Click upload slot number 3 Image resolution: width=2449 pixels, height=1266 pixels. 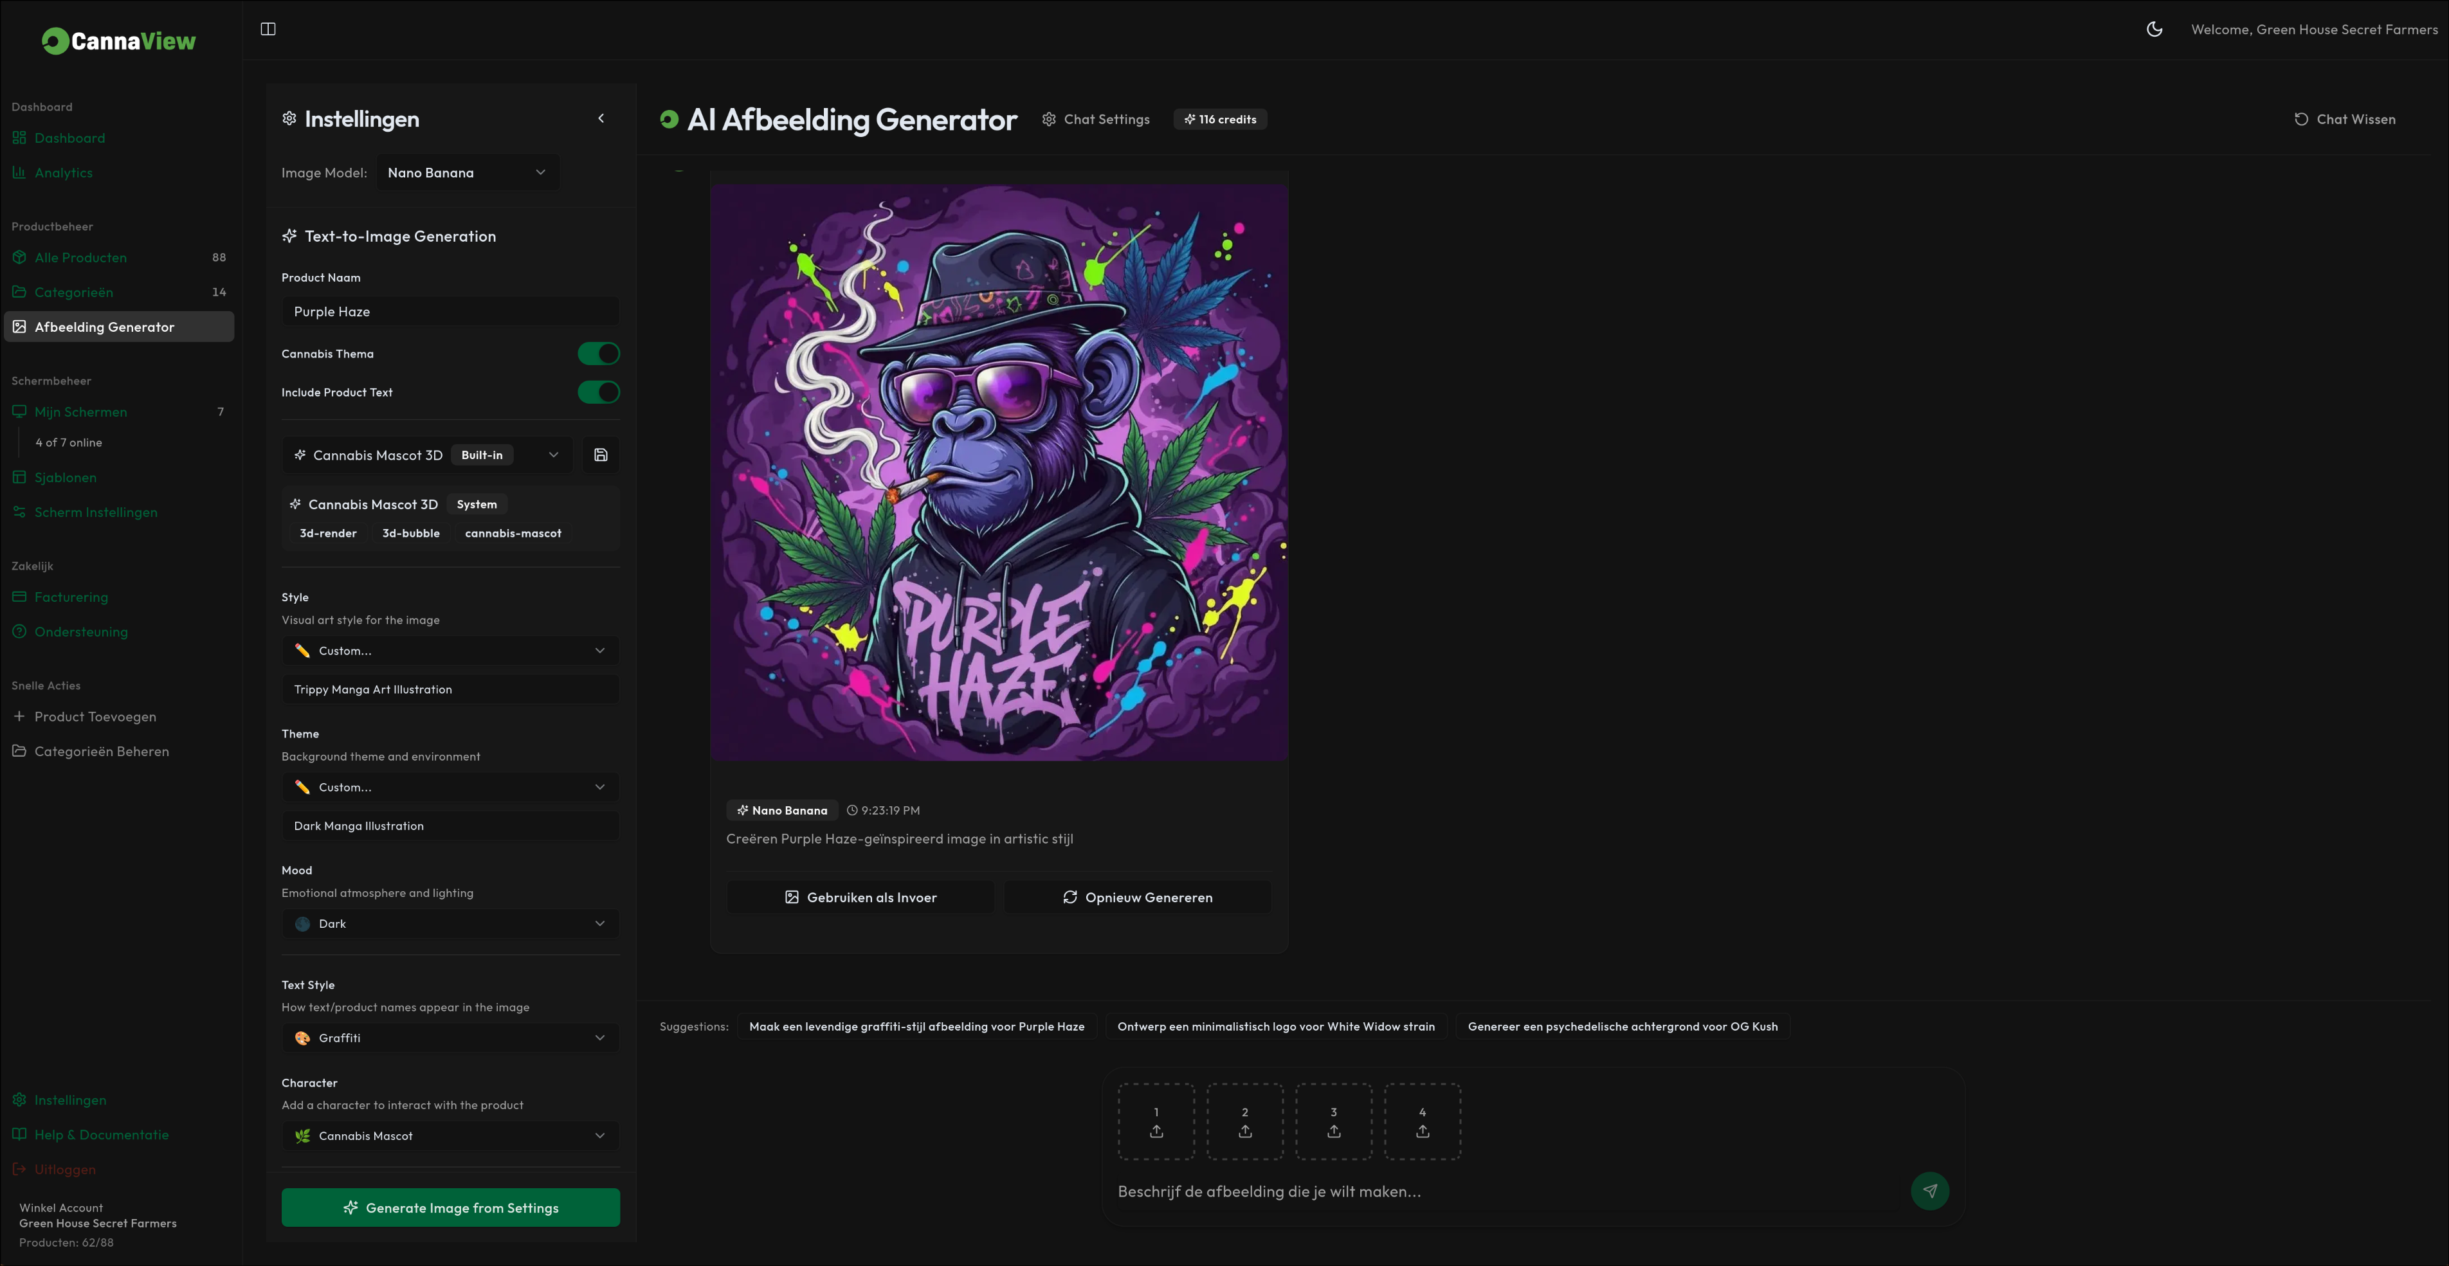coord(1333,1121)
